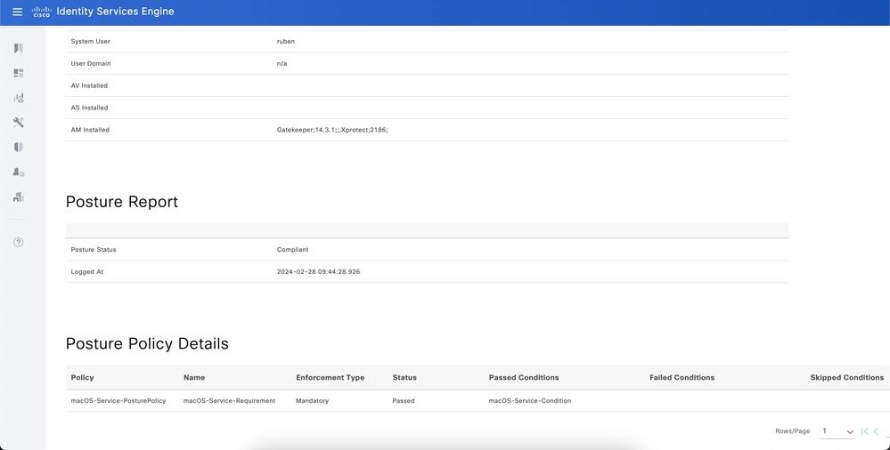This screenshot has height=450, width=890.
Task: Click the Logged At label
Action: tap(86, 271)
